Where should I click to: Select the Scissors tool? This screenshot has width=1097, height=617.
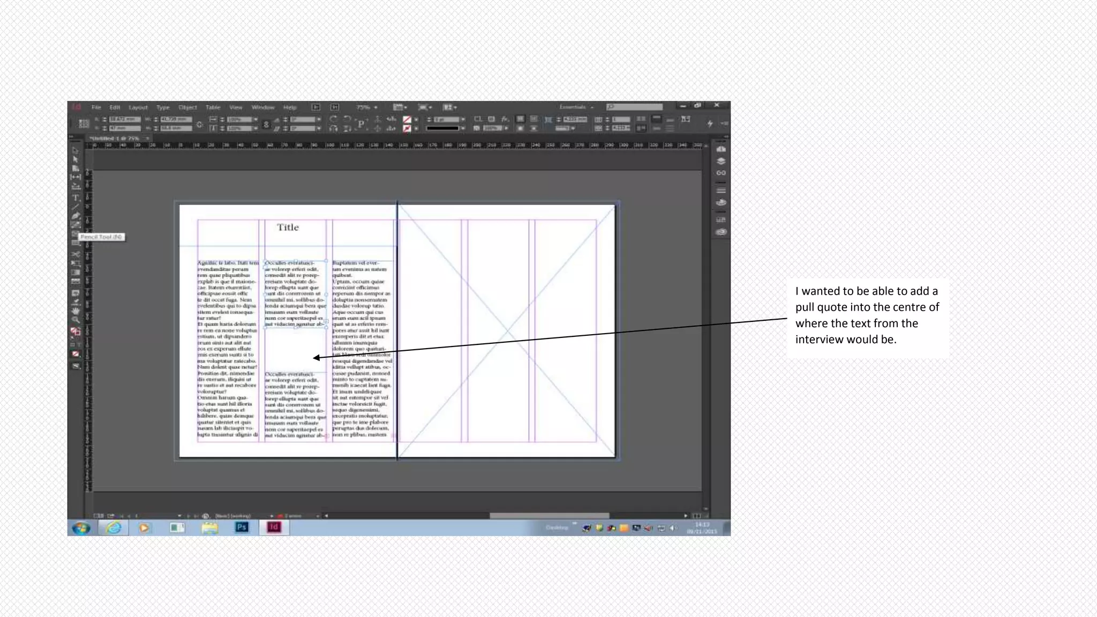[x=76, y=254]
